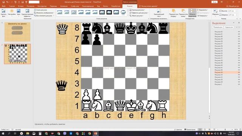This screenshot has width=242, height=136.
Task: Select the white bishop on f1
Action: (140, 105)
